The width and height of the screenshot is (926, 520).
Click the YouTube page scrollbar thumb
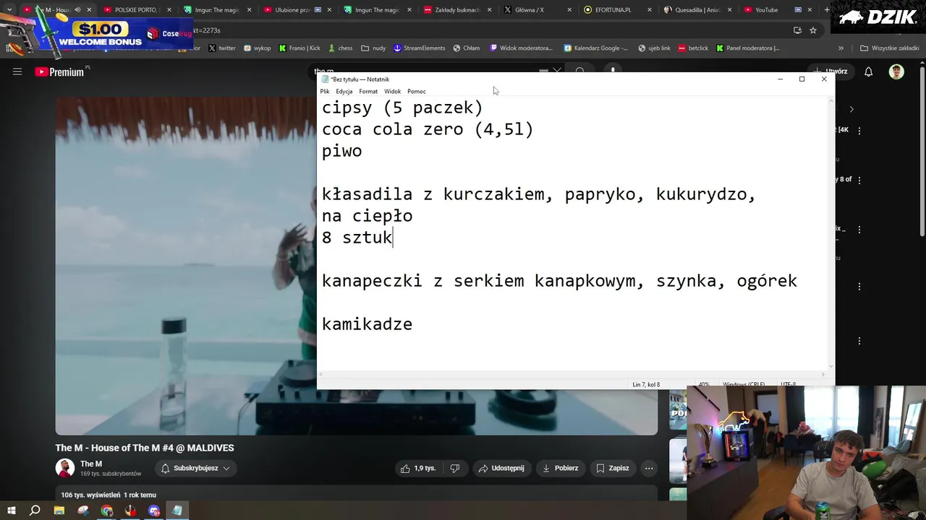click(x=922, y=152)
